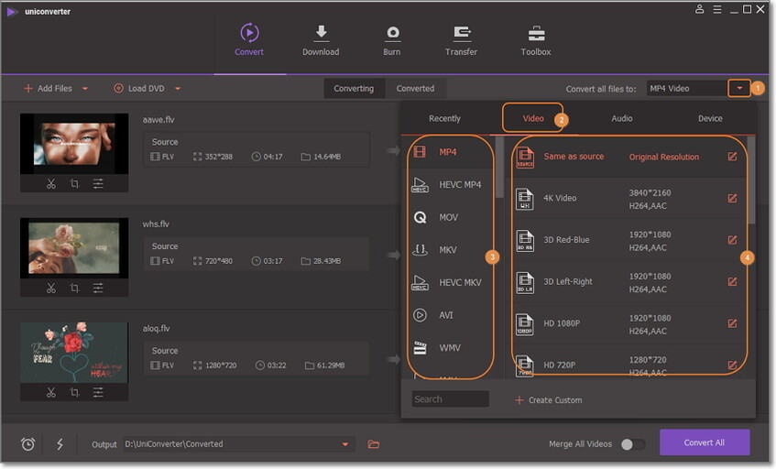
Task: Click the schedule alarm clock icon
Action: [28, 444]
